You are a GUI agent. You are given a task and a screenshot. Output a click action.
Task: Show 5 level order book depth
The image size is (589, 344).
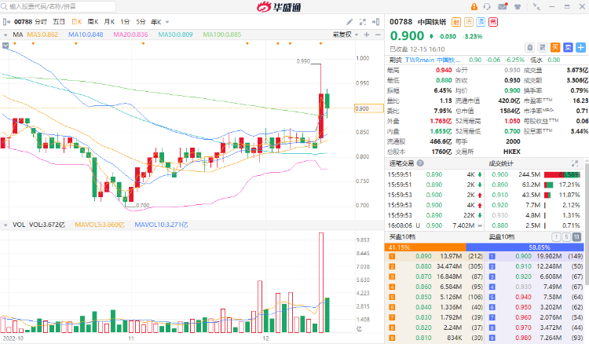(x=566, y=237)
